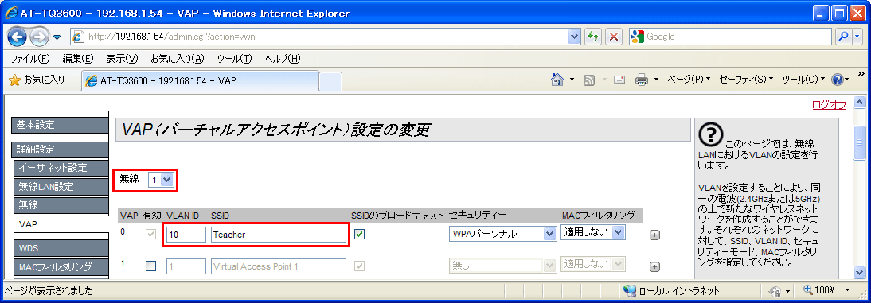Open the 無線 sidebar page
This screenshot has width=871, height=303.
61,204
